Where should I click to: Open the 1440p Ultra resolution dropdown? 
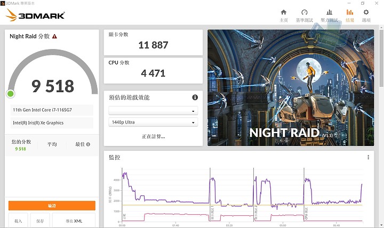[x=153, y=122]
